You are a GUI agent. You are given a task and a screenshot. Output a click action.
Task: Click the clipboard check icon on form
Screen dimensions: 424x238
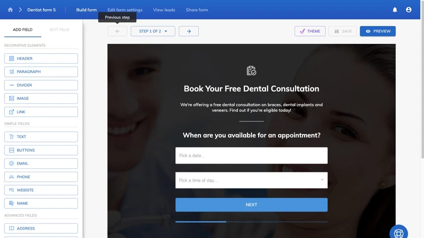(251, 71)
